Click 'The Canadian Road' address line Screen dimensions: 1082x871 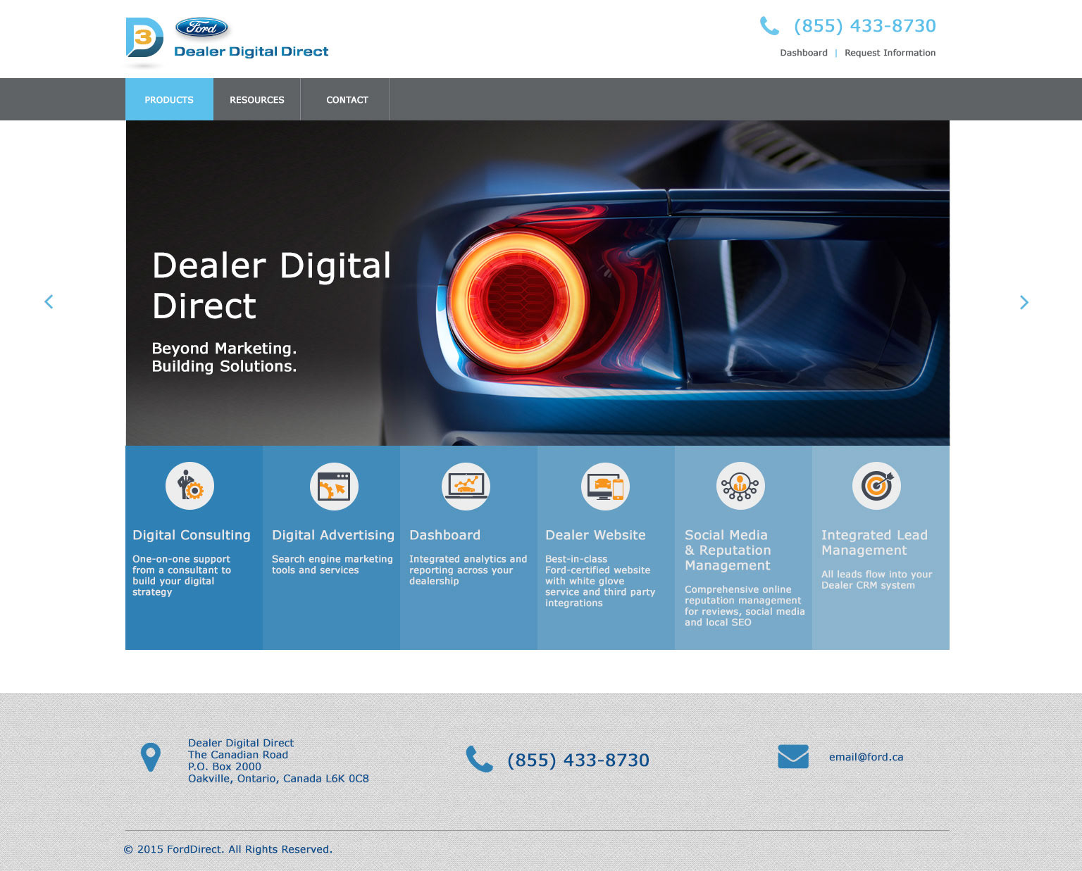pyautogui.click(x=238, y=755)
